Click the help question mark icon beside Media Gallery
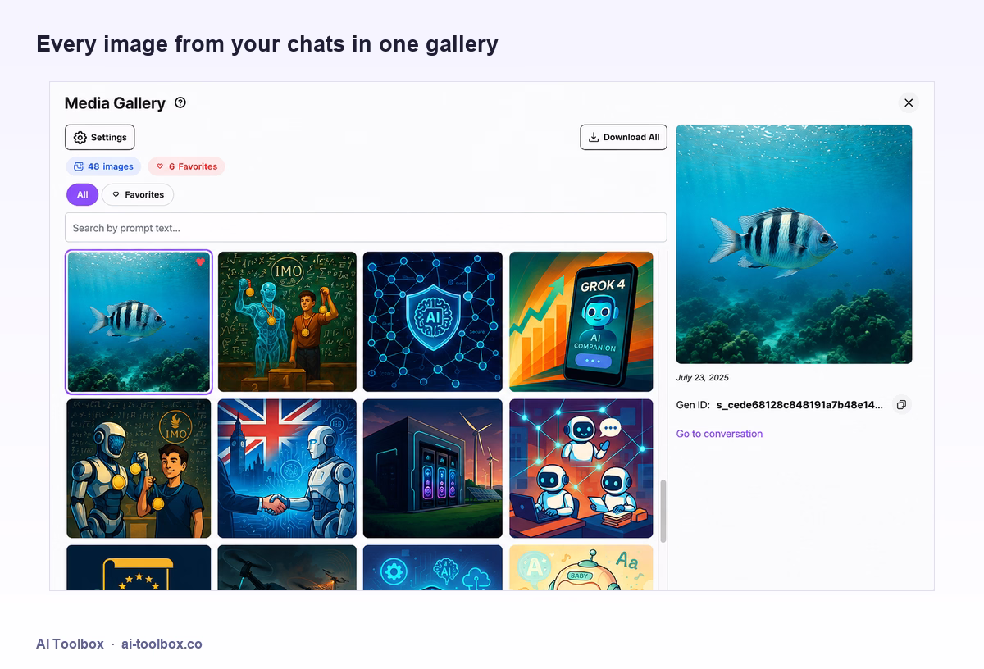This screenshot has width=984, height=669. coord(180,102)
